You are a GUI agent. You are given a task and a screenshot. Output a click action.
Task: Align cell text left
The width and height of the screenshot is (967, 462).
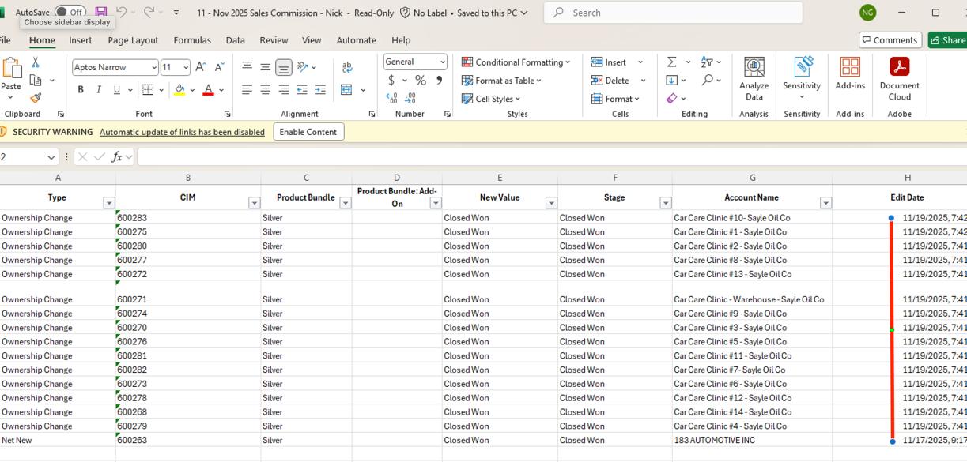[x=247, y=90]
